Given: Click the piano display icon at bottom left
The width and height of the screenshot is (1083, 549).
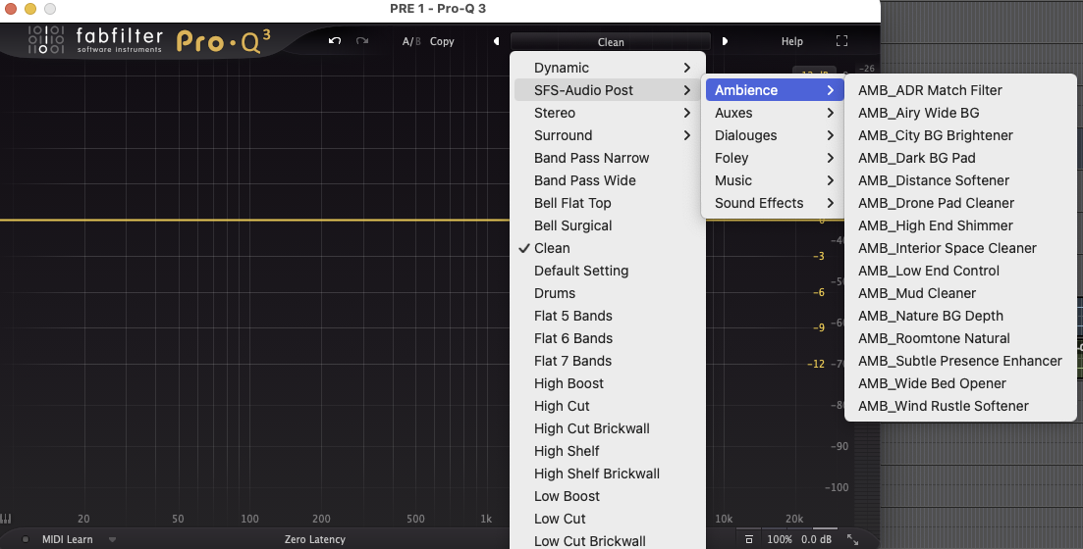Looking at the screenshot, I should coord(6,519).
